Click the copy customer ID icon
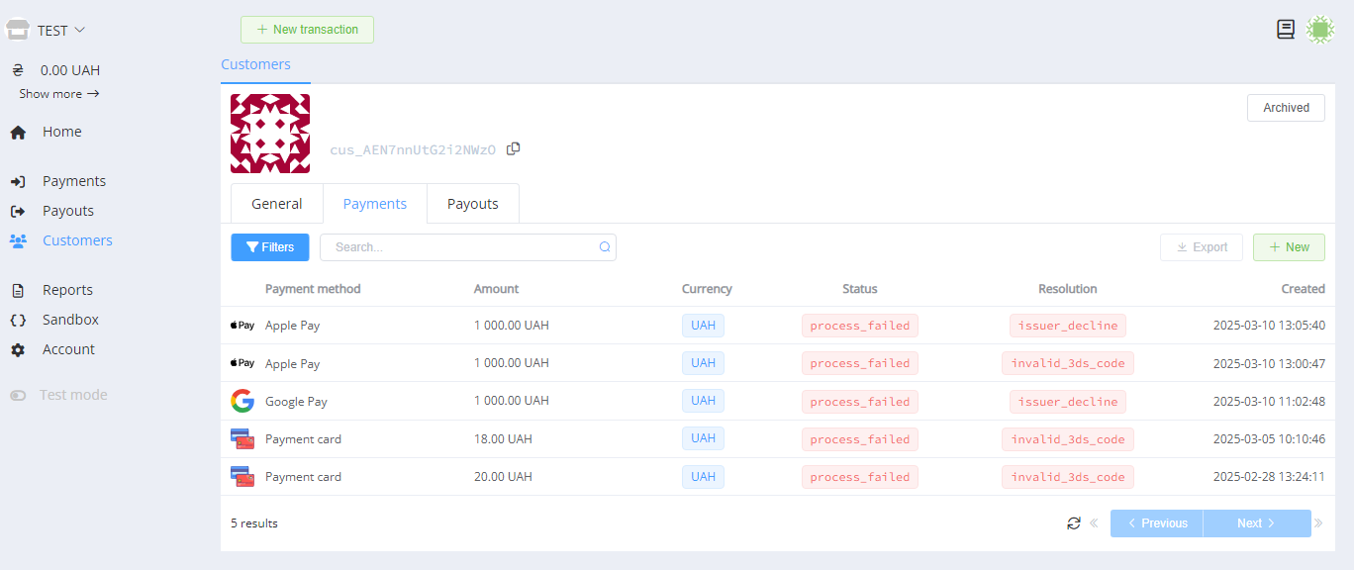This screenshot has height=570, width=1354. [513, 148]
